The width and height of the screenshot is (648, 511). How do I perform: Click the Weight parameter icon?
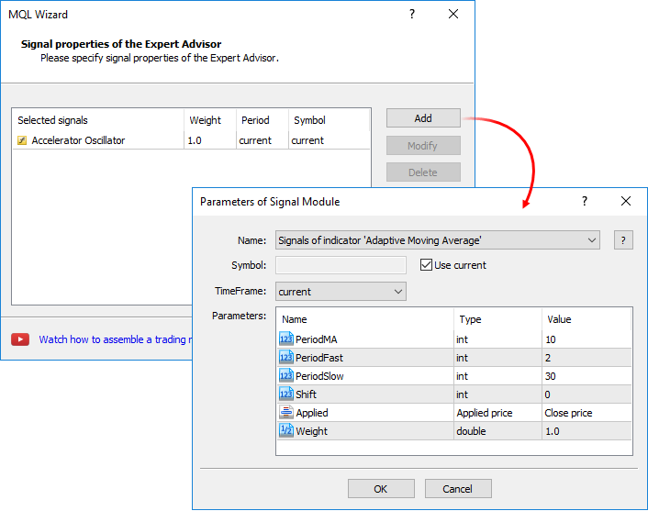(x=285, y=431)
